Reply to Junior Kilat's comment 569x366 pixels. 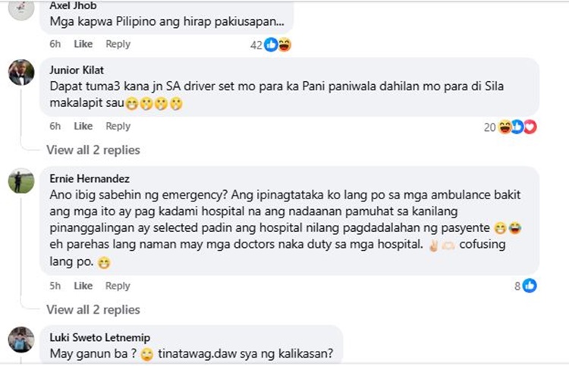[118, 126]
